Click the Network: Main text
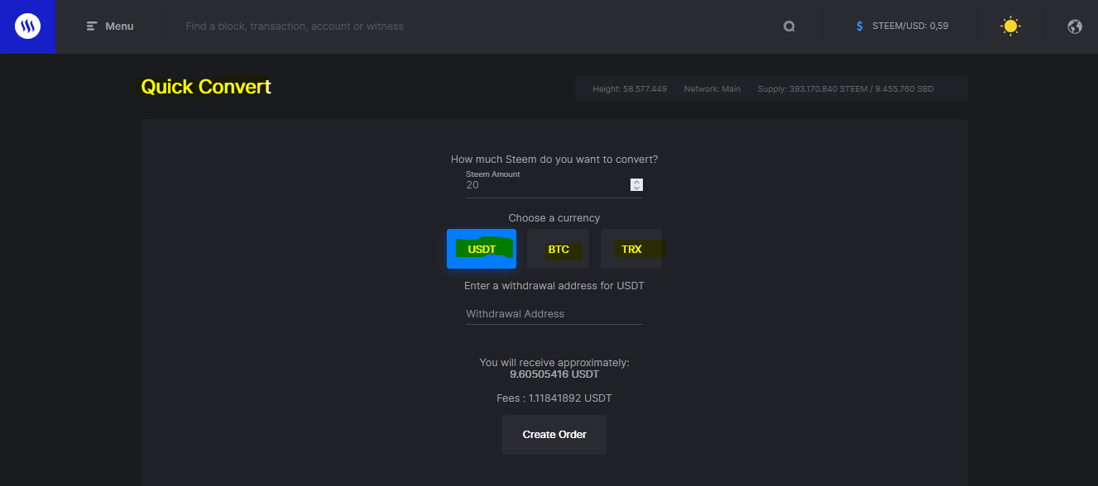1098x486 pixels. pyautogui.click(x=712, y=89)
